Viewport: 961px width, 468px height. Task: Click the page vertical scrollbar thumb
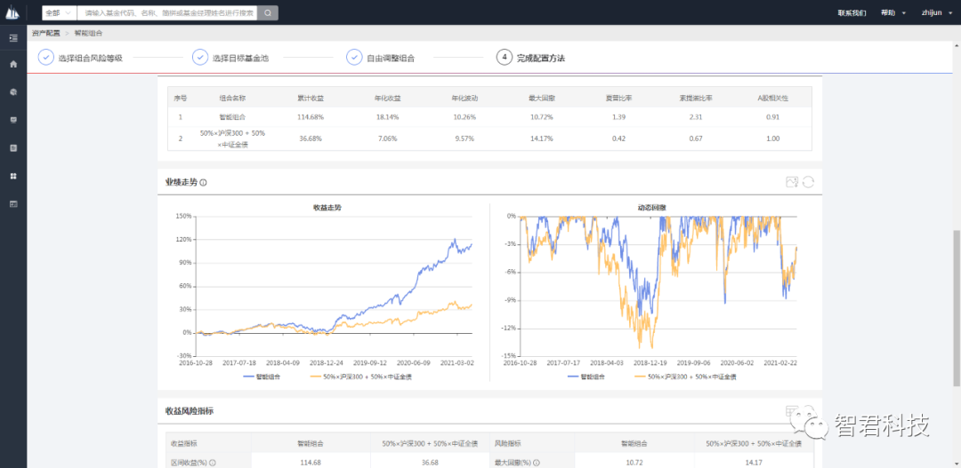[x=957, y=308]
